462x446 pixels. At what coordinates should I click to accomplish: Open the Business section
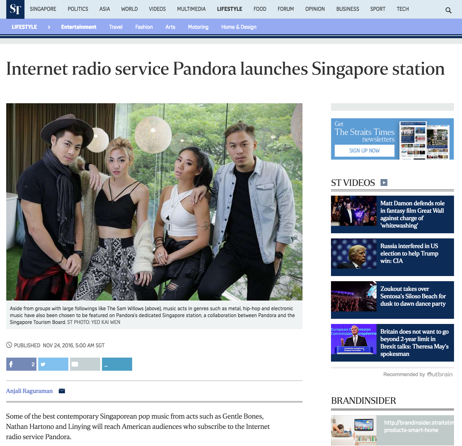(x=347, y=9)
